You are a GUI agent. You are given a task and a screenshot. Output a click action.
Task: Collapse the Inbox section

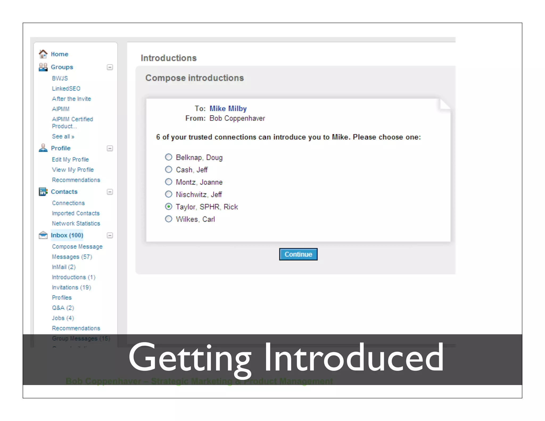pyautogui.click(x=110, y=236)
